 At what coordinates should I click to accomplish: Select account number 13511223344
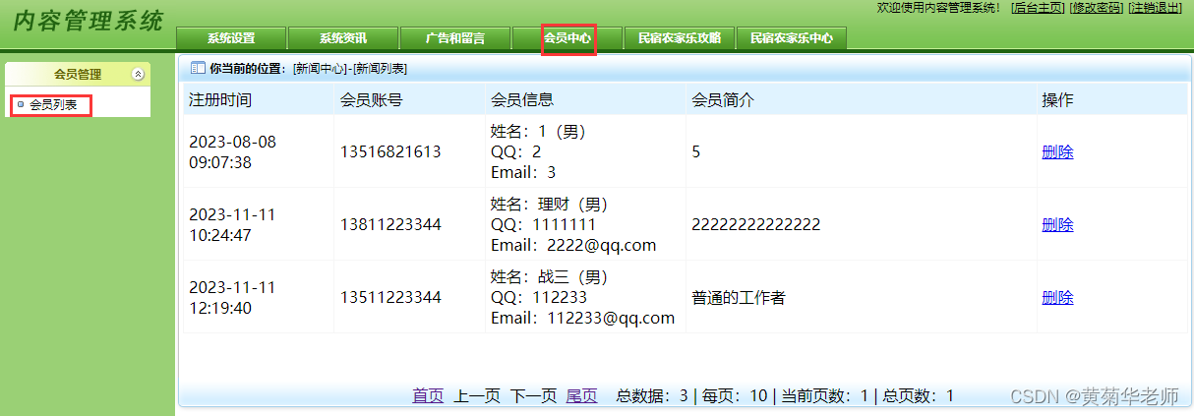point(390,297)
